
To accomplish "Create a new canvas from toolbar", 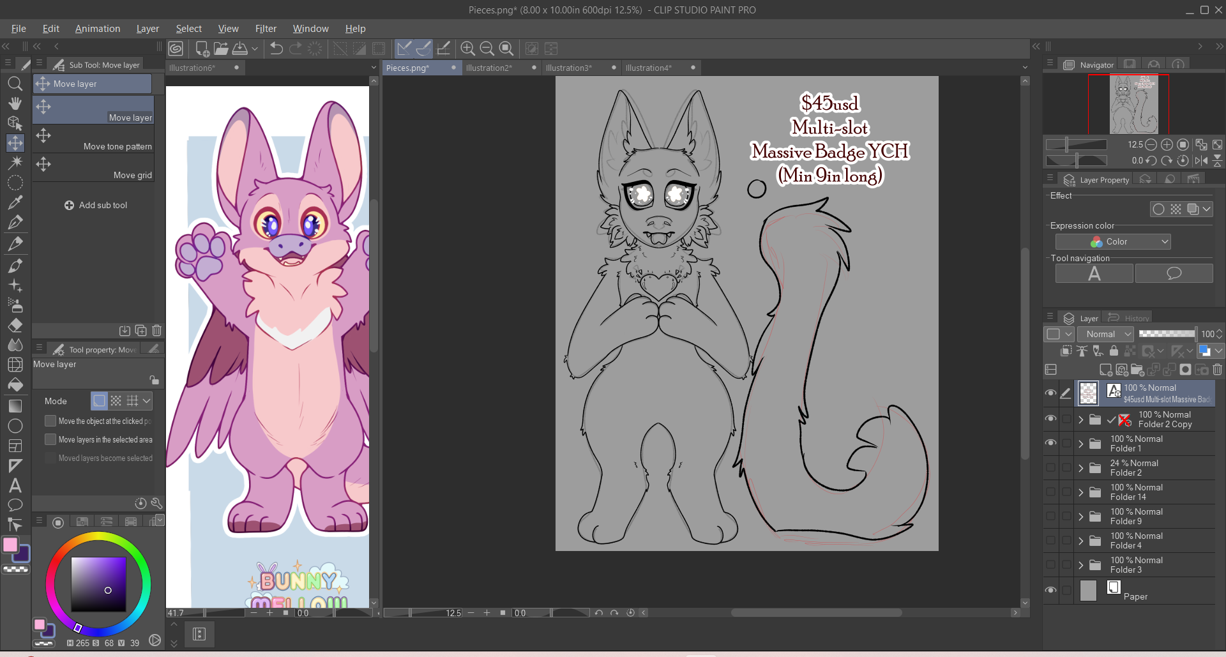I will 202,49.
